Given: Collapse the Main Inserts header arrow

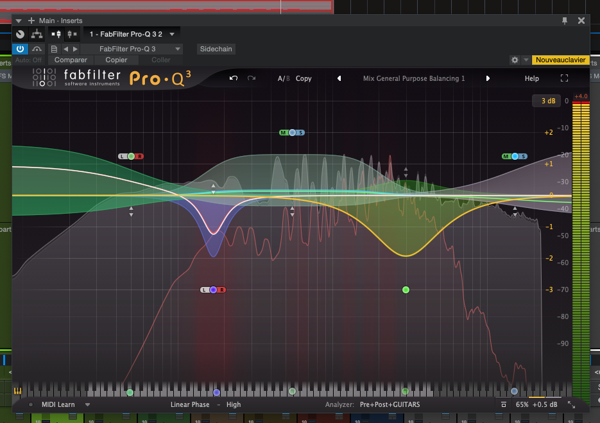Looking at the screenshot, I should pyautogui.click(x=19, y=21).
